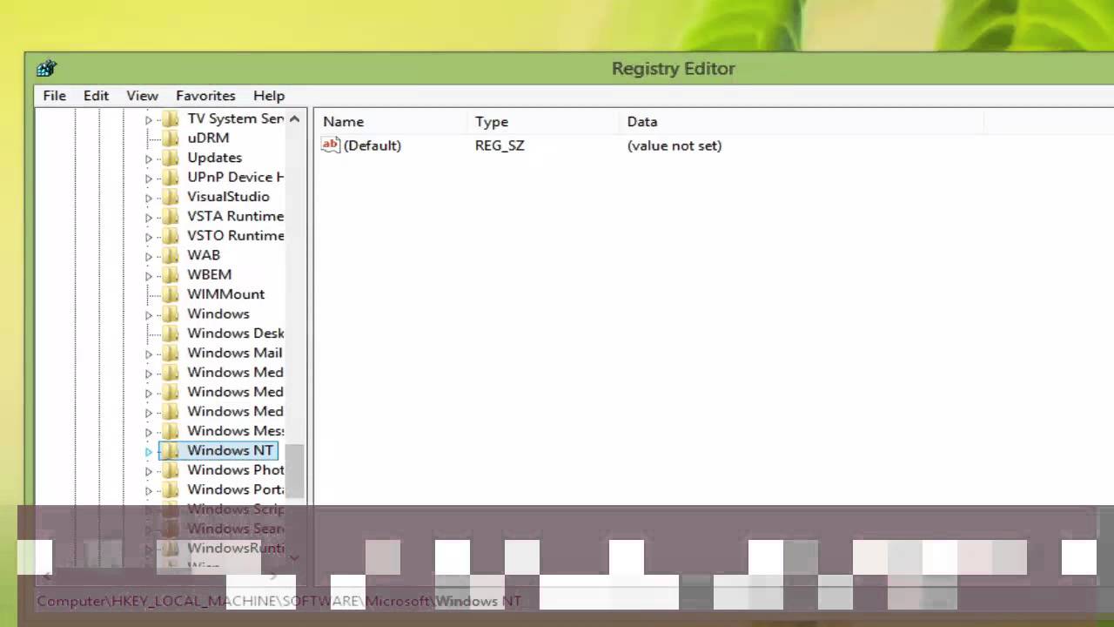Click the uDRM folder icon
The width and height of the screenshot is (1114, 627).
point(171,138)
